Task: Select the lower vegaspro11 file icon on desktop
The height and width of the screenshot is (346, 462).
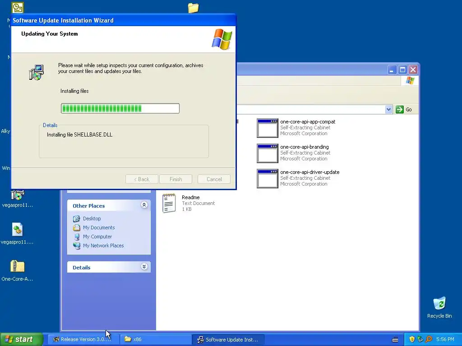Action: tap(18, 229)
